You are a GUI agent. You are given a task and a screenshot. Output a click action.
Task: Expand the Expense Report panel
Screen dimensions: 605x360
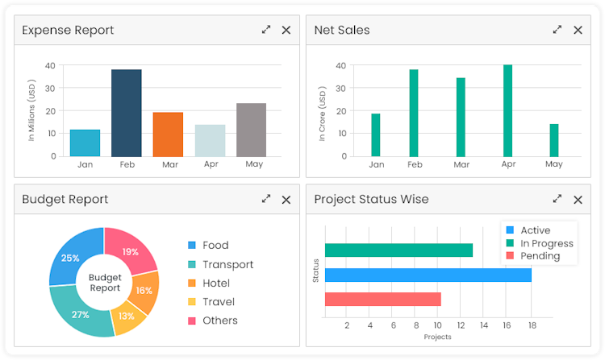coord(266,30)
